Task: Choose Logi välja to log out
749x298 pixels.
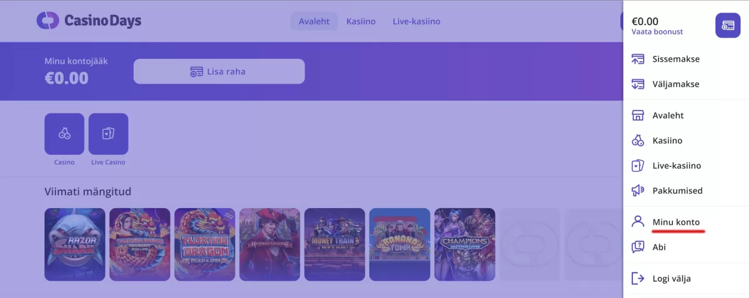Action: tap(672, 279)
